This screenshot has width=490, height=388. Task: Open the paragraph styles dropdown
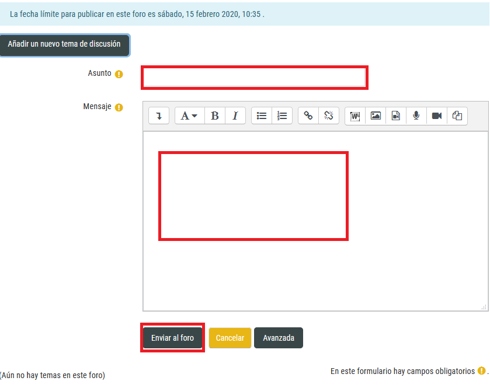189,116
